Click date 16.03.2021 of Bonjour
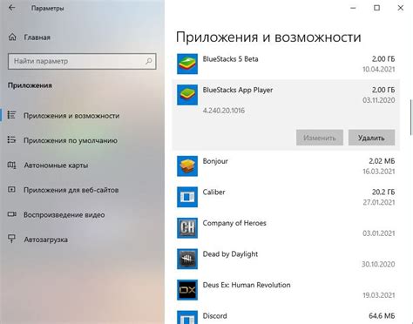This screenshot has width=413, height=324. click(379, 172)
